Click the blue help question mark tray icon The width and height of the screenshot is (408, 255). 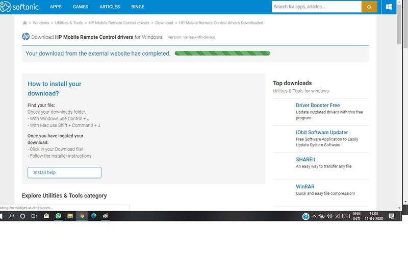click(305, 216)
